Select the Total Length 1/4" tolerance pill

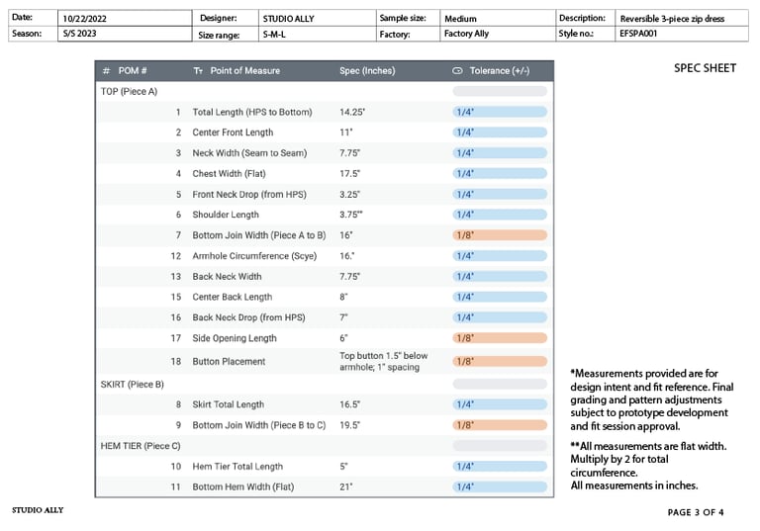(x=500, y=112)
